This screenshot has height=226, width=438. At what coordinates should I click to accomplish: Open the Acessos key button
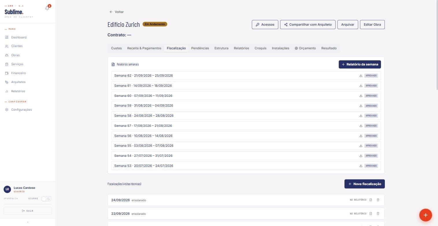click(x=265, y=25)
